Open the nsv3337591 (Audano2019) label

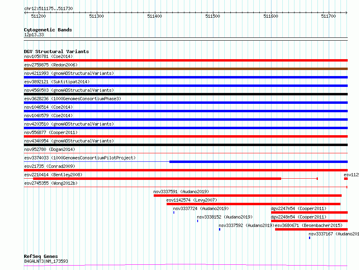tap(181, 192)
